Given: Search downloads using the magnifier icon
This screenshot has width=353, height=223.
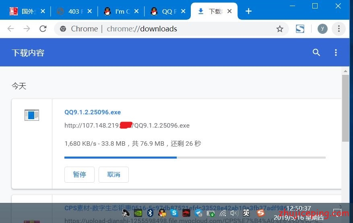Looking at the screenshot, I should tap(316, 52).
